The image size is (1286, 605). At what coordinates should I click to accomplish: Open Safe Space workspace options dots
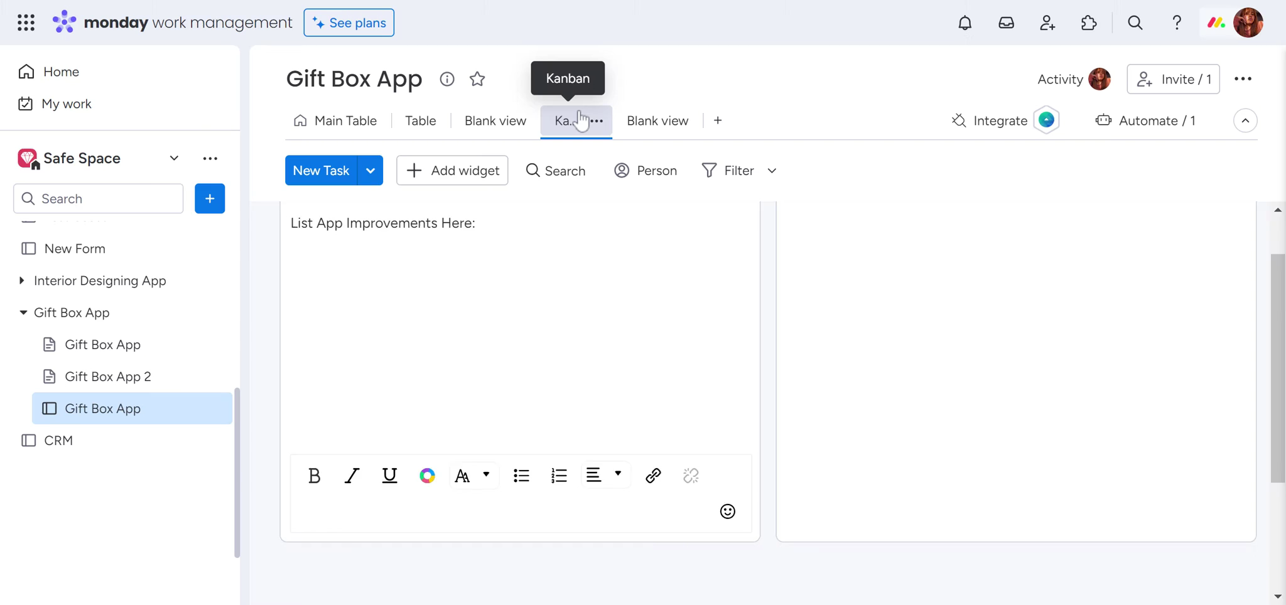coord(210,159)
